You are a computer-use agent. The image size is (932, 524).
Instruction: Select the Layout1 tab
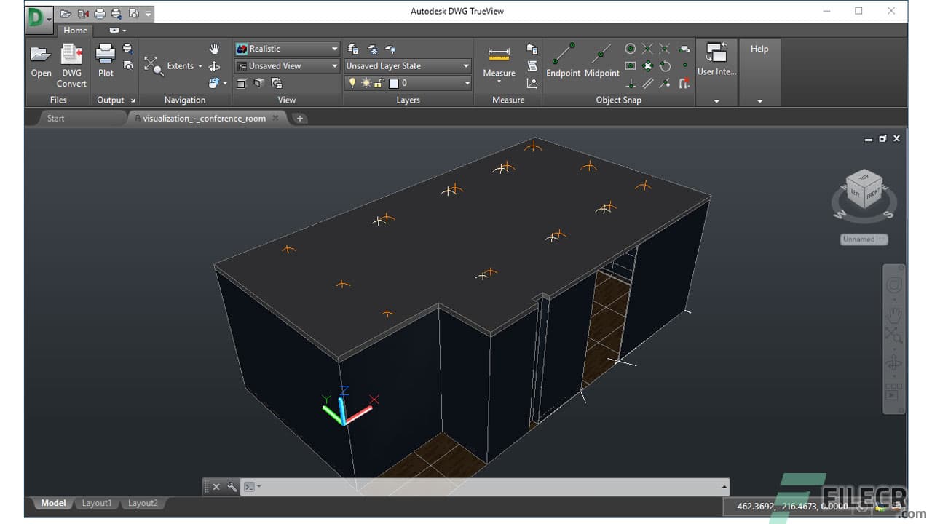point(96,502)
